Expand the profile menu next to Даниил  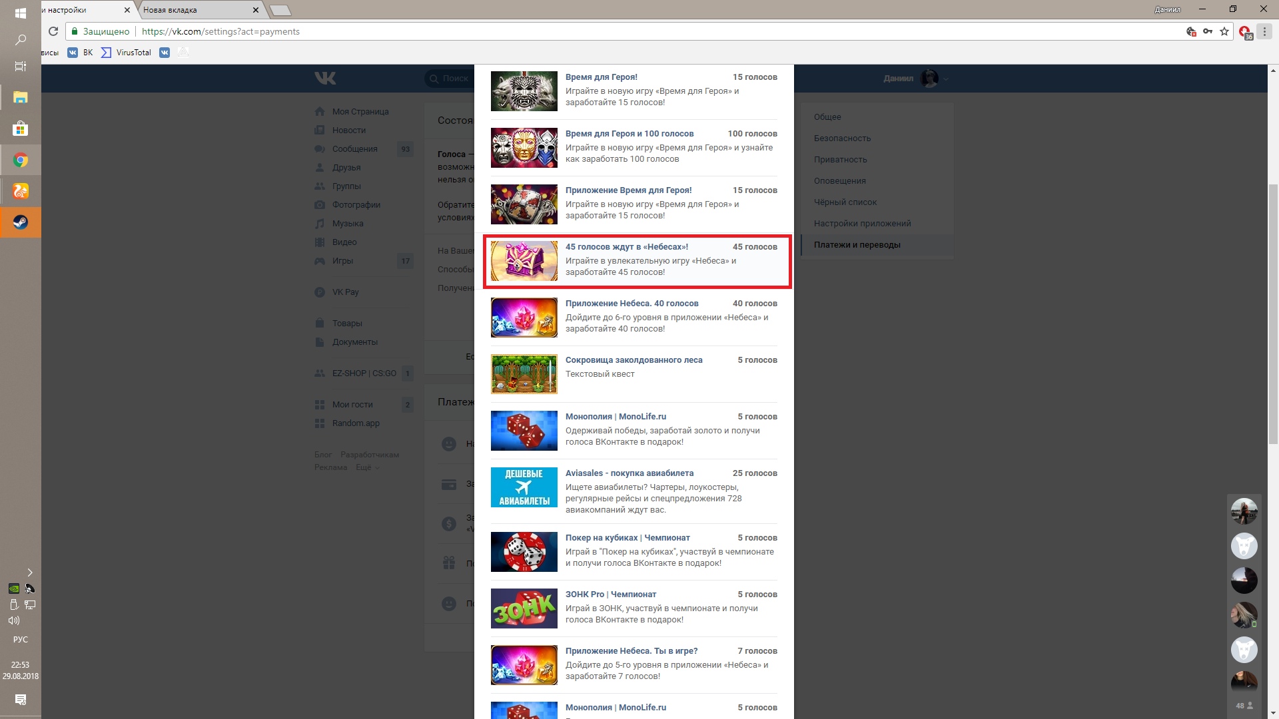(x=946, y=79)
